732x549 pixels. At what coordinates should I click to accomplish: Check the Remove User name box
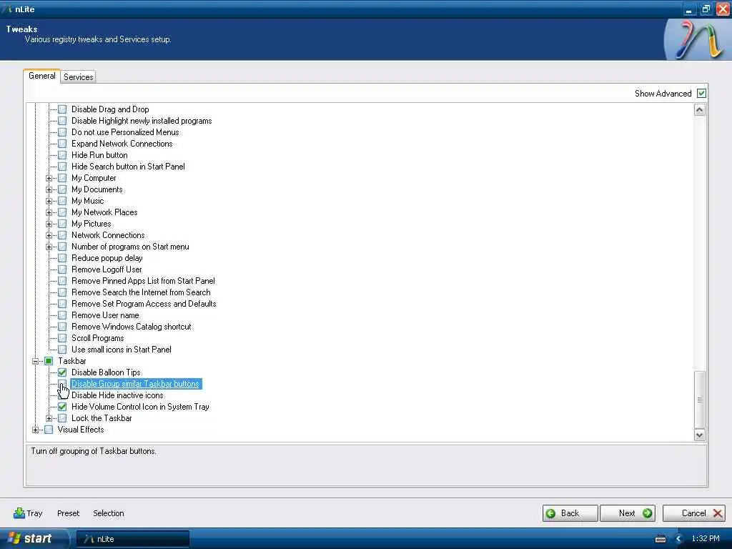pyautogui.click(x=62, y=315)
